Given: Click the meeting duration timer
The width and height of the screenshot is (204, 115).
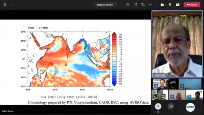Looking at the screenshot, I should [x=11, y=5].
